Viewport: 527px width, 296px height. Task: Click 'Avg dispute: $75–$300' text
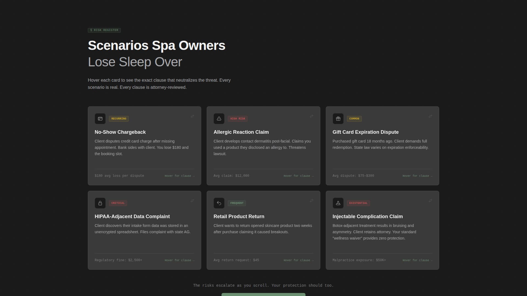(353, 176)
